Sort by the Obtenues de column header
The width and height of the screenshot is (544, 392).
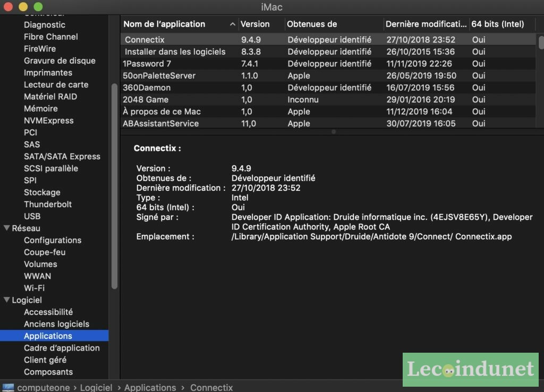312,24
